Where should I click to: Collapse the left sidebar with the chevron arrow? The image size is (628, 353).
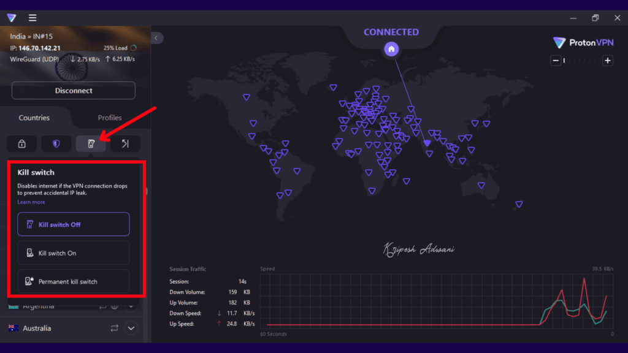click(157, 37)
